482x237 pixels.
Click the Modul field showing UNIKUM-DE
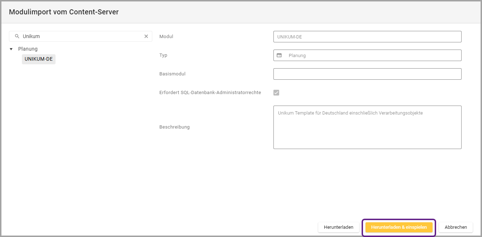coord(367,37)
